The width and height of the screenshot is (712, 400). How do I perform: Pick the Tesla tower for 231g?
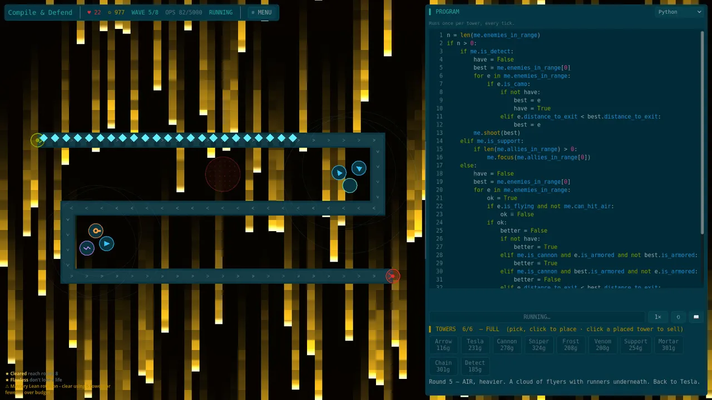[x=475, y=344]
